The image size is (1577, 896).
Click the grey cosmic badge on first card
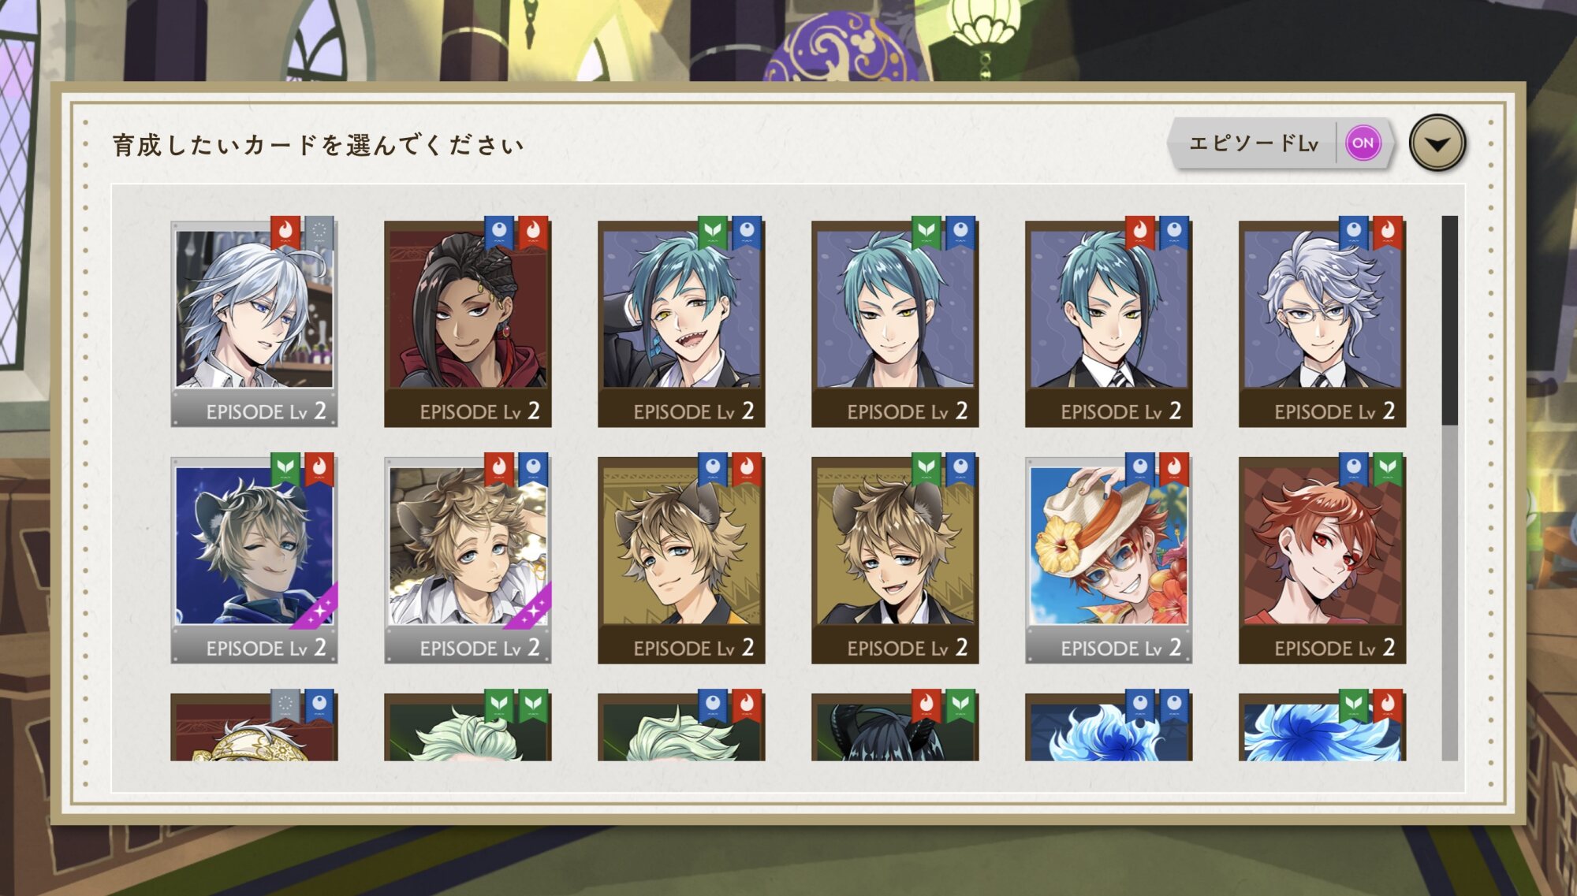pyautogui.click(x=319, y=232)
